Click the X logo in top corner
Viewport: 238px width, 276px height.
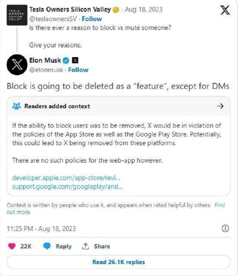point(225,10)
